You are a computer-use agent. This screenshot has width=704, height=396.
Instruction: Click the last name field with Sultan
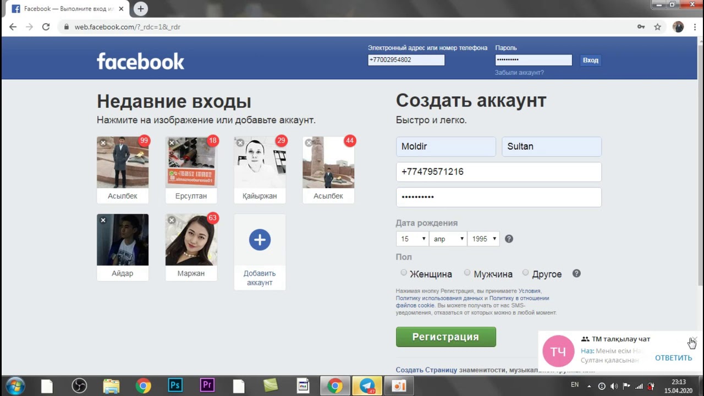click(x=552, y=146)
